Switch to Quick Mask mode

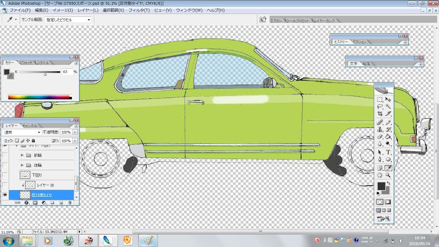click(x=388, y=202)
